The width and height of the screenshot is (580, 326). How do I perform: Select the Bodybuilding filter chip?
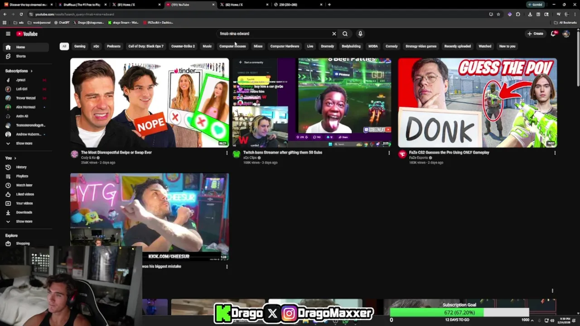351,46
